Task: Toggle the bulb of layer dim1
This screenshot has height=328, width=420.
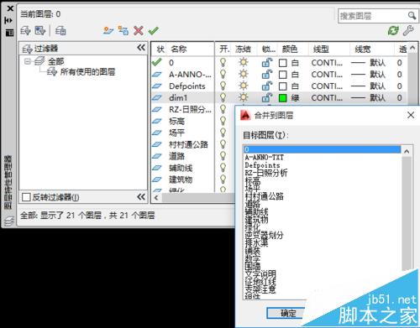Action: click(x=223, y=97)
